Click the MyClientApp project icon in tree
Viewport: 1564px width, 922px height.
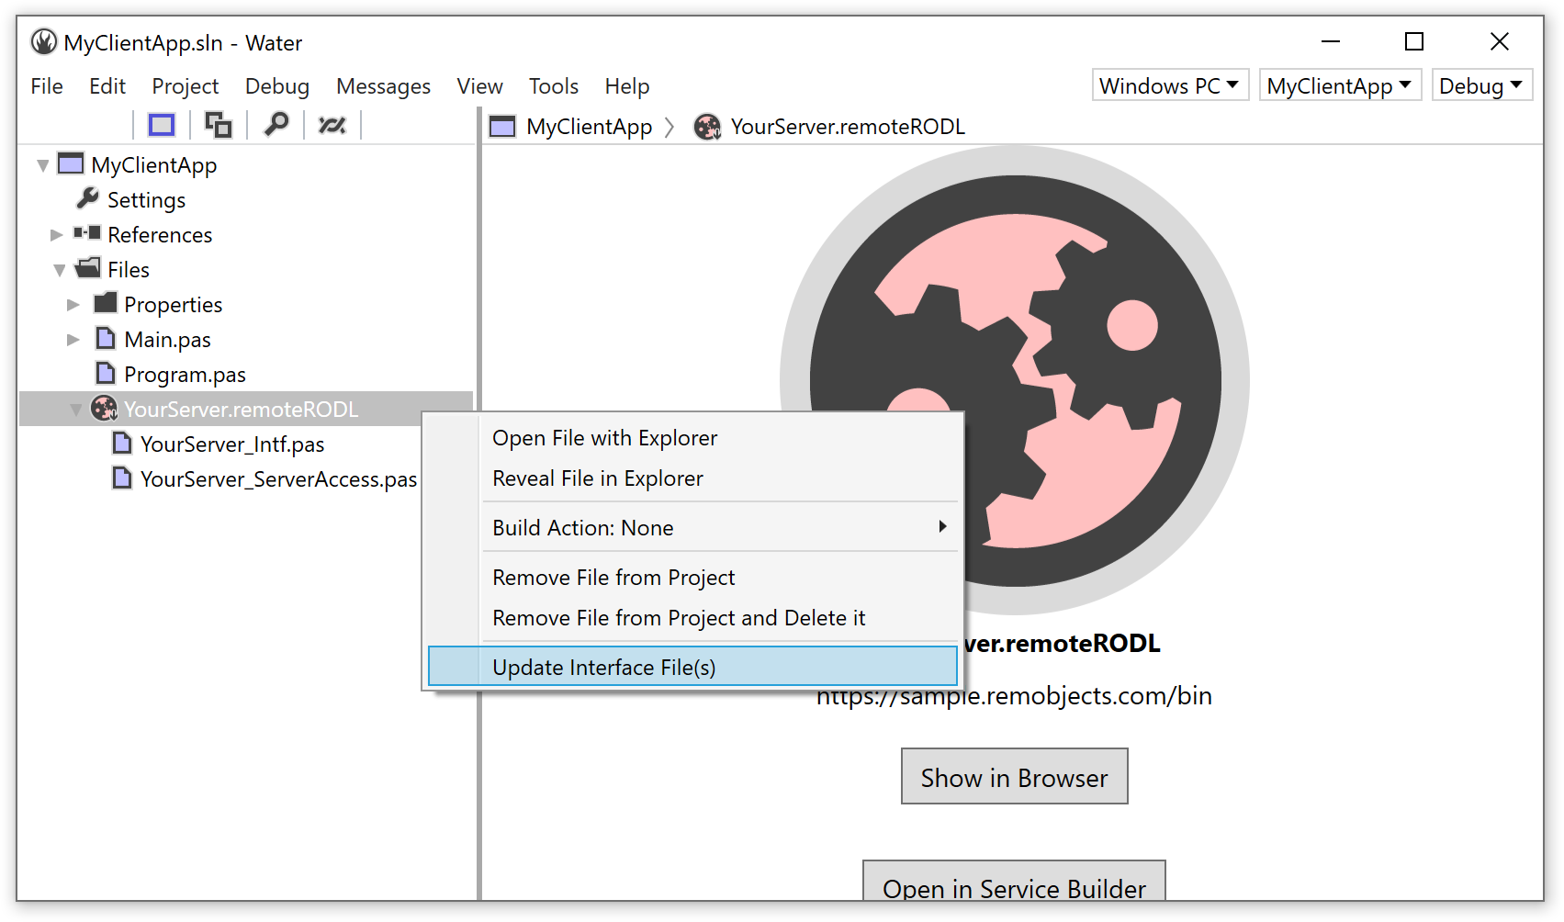coord(71,164)
